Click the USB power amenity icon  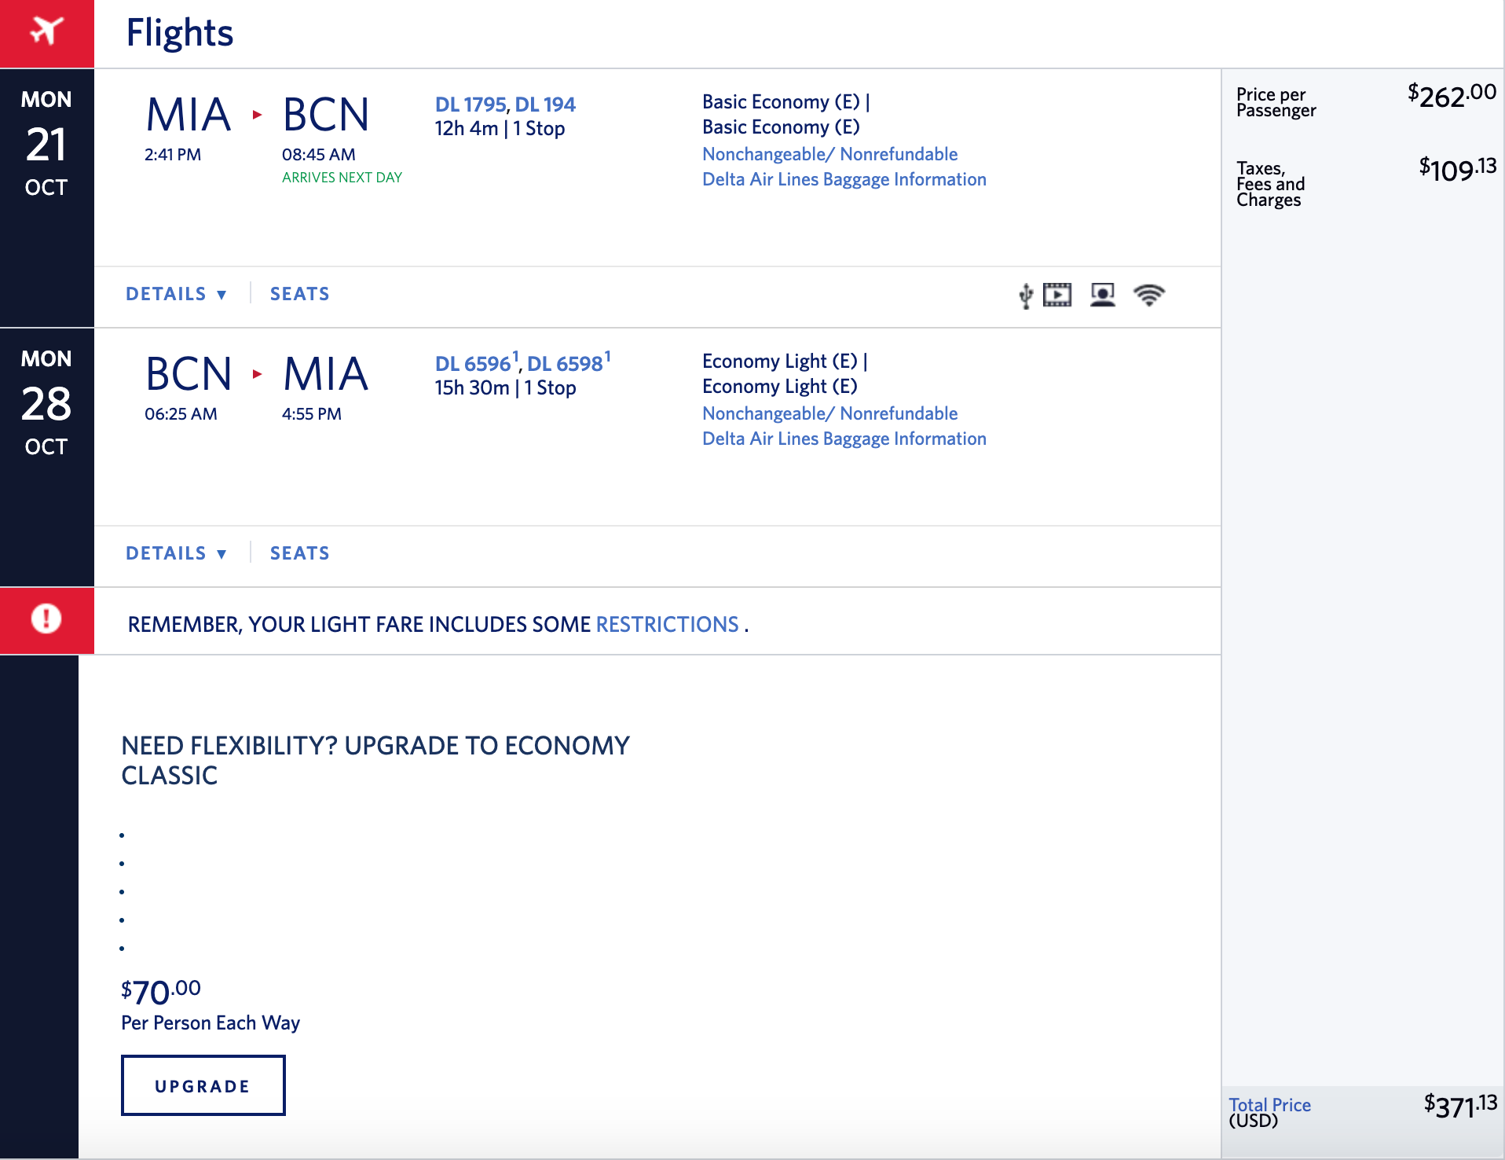(1026, 296)
